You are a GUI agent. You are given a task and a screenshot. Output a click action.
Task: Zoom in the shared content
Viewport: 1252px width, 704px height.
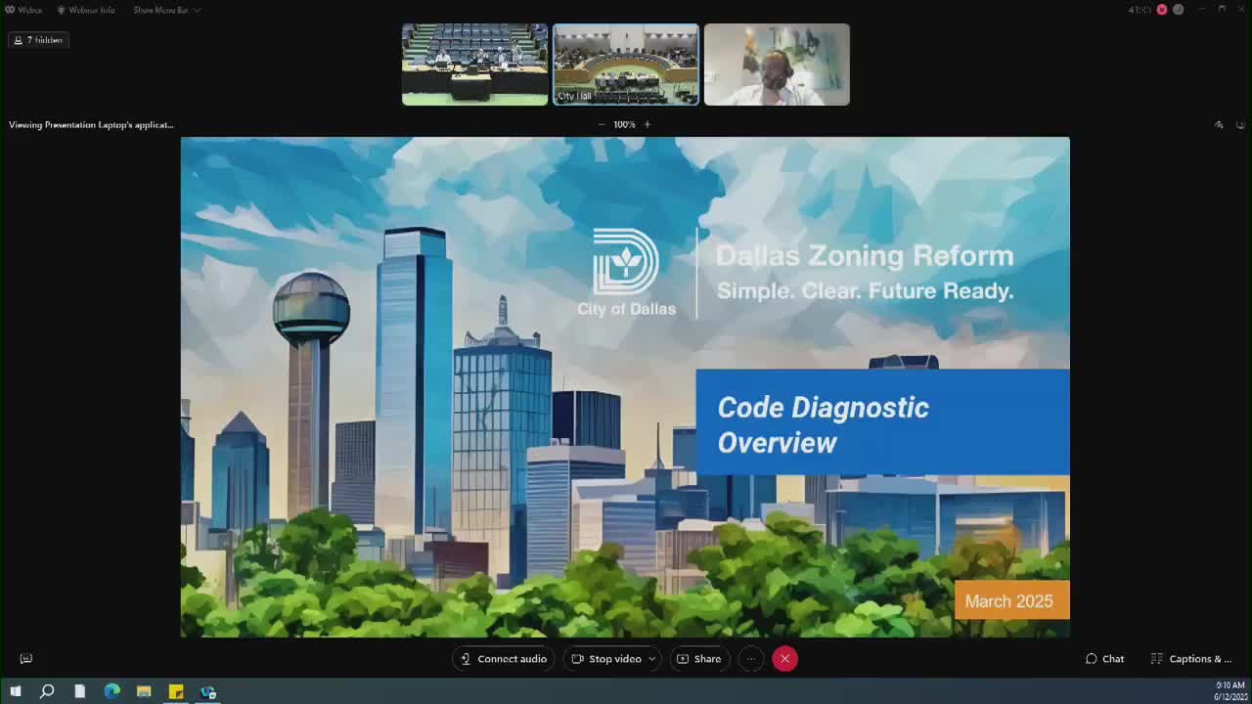click(x=647, y=124)
